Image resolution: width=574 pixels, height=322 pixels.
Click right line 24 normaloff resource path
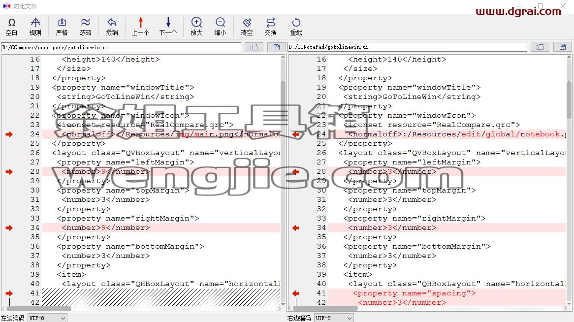pyautogui.click(x=457, y=134)
